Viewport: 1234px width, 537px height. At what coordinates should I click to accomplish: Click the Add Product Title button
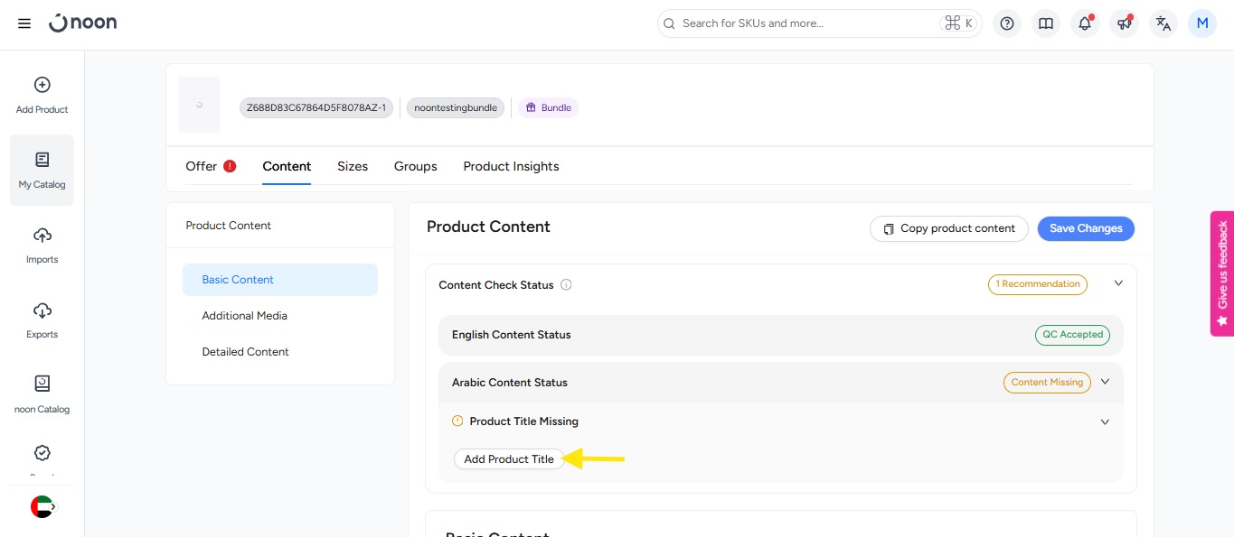(x=509, y=459)
